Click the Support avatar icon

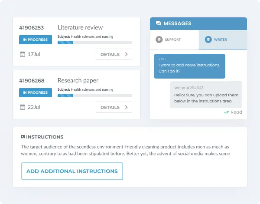[159, 39]
